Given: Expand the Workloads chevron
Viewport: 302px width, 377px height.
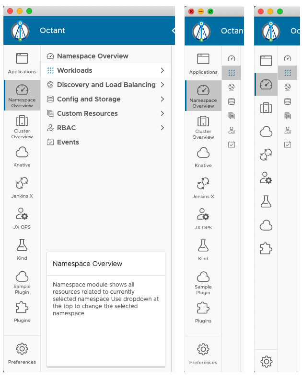Looking at the screenshot, I should pos(163,70).
